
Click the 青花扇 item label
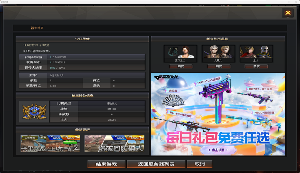(x=172, y=91)
